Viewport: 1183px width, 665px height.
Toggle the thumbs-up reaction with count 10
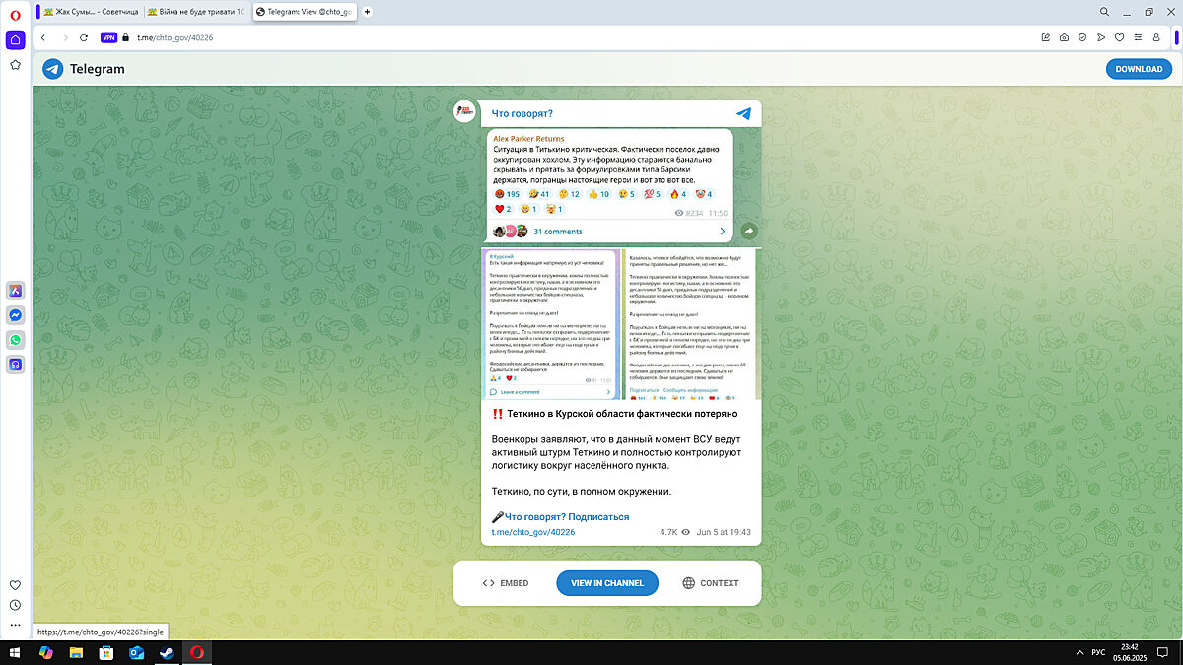[598, 194]
